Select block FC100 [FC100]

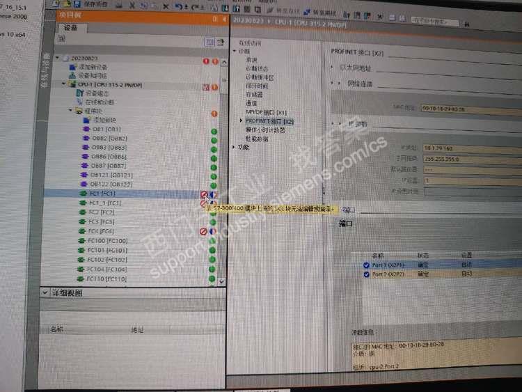(102, 240)
